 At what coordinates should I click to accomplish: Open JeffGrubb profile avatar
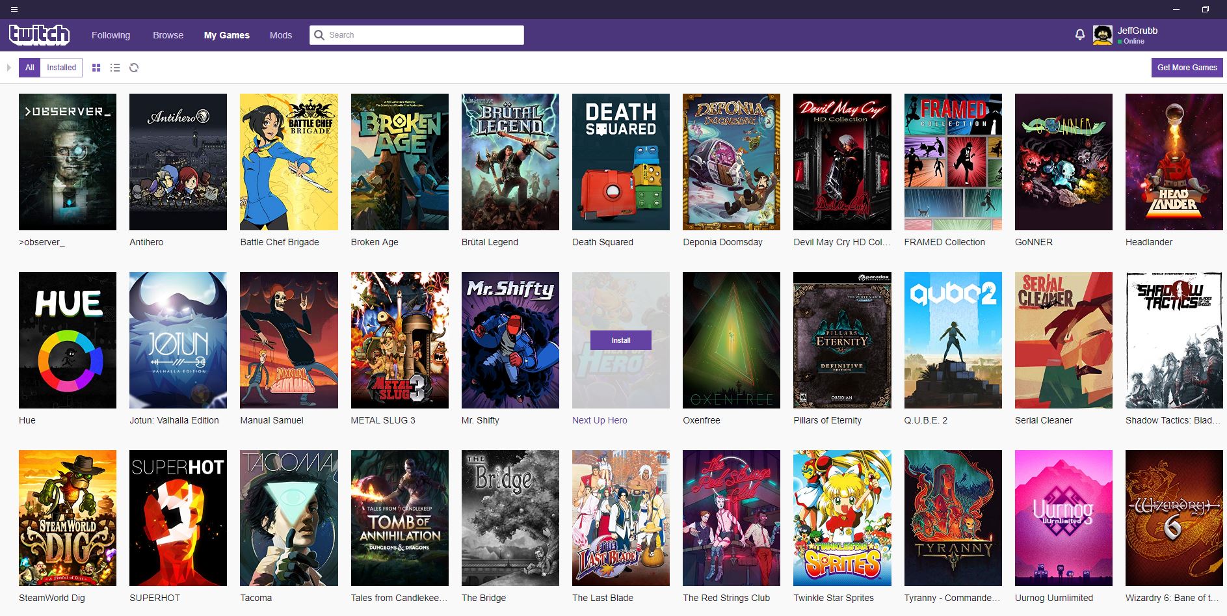(x=1102, y=35)
